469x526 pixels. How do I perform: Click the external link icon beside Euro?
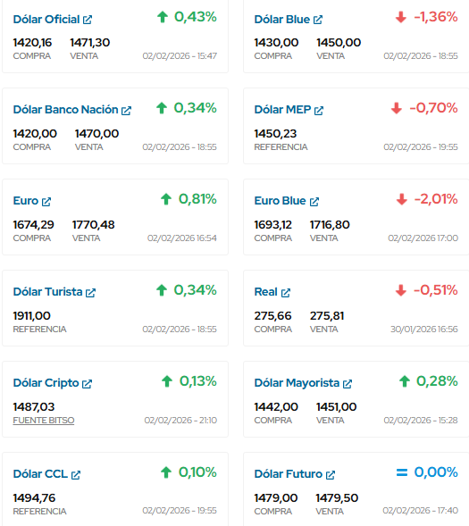(46, 202)
